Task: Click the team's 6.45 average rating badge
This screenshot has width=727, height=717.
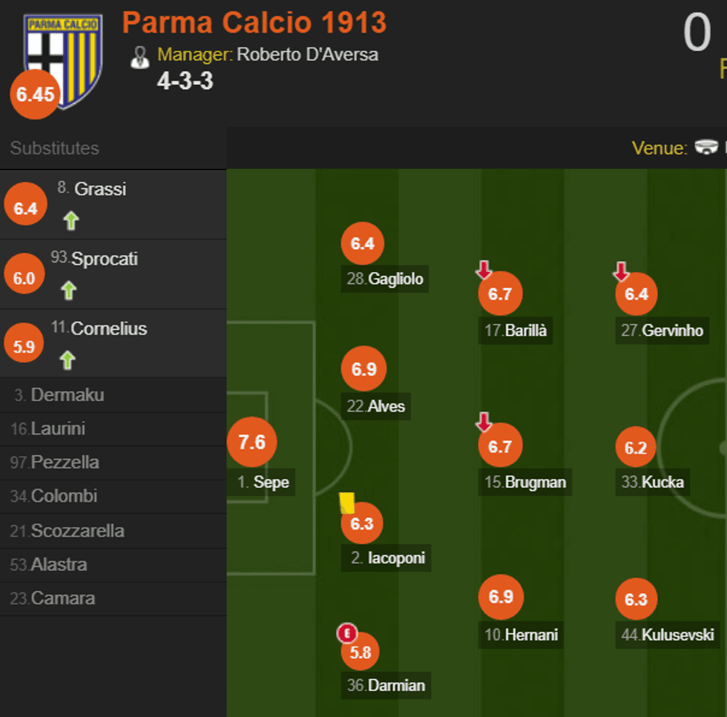Action: click(x=36, y=95)
